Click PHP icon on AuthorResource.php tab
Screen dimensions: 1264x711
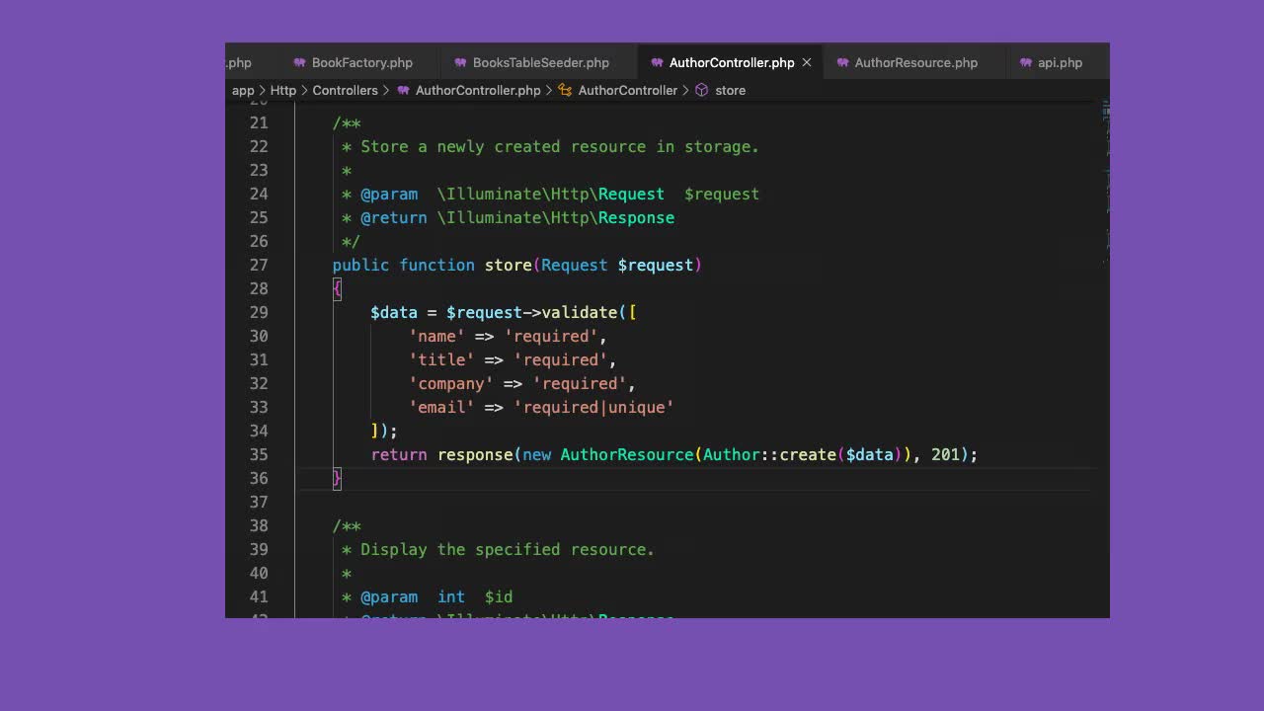842,62
